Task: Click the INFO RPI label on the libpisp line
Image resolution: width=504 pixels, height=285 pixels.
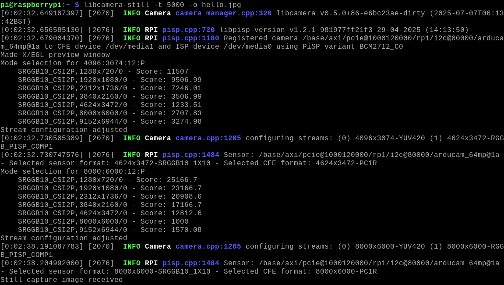Action: pos(140,30)
